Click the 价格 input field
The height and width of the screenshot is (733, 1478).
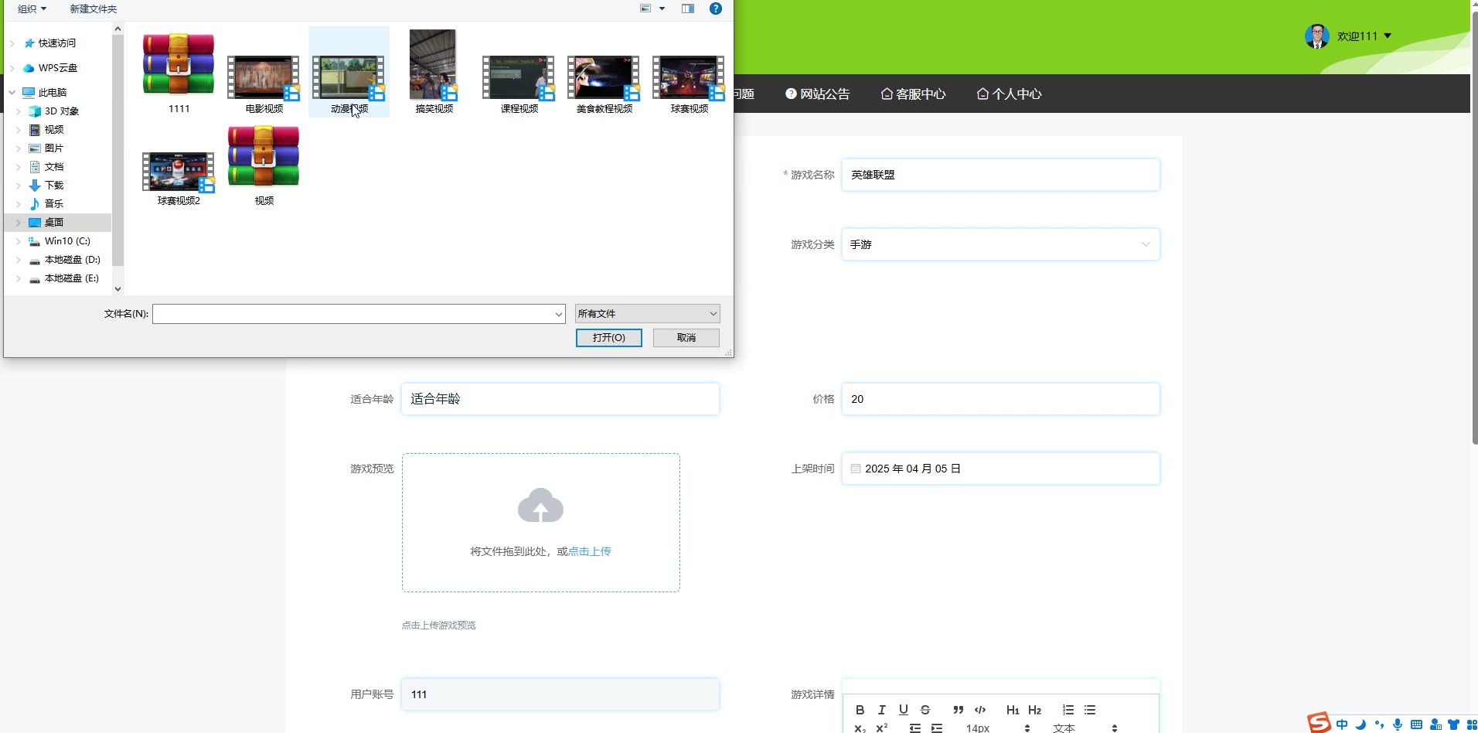point(1001,399)
